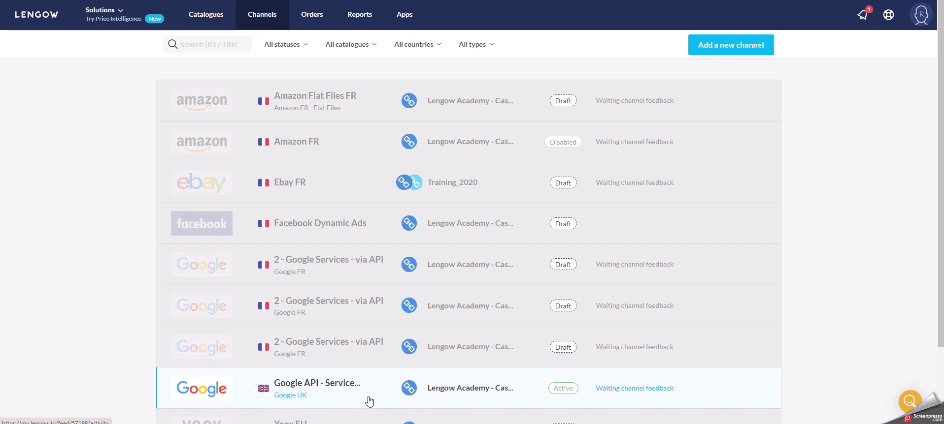Image resolution: width=944 pixels, height=424 pixels.
Task: Open Amazon Flat Files FR channel
Action: (x=315, y=96)
